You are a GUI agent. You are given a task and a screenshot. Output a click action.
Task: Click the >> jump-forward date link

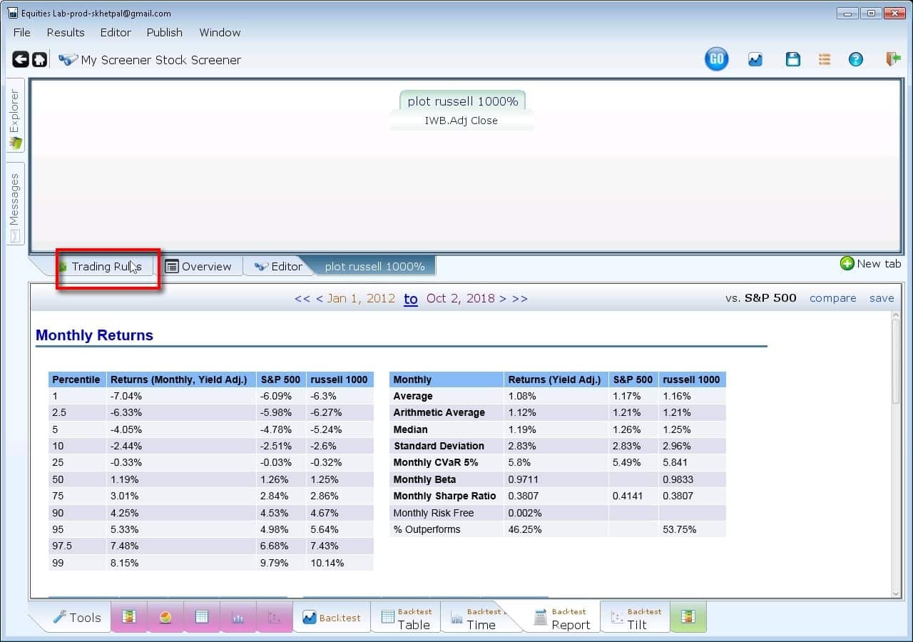click(x=520, y=298)
